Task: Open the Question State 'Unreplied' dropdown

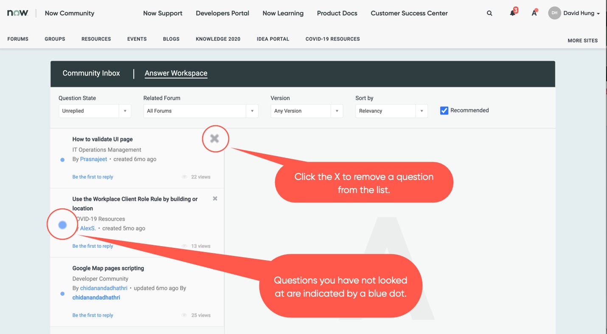Action: click(95, 111)
